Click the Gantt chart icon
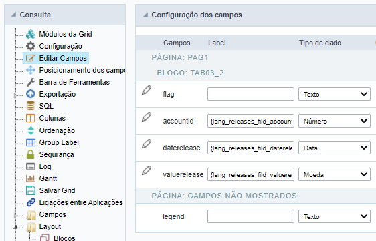Screen dimensions: 376x241 pos(31,178)
